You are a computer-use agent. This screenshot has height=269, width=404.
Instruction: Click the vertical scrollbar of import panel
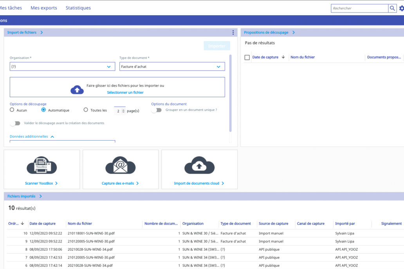(x=230, y=93)
